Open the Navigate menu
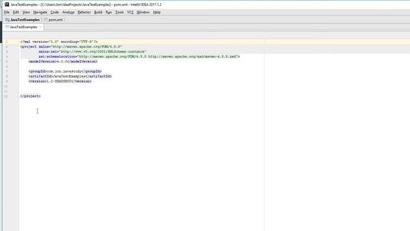410x231 pixels. [x=40, y=12]
